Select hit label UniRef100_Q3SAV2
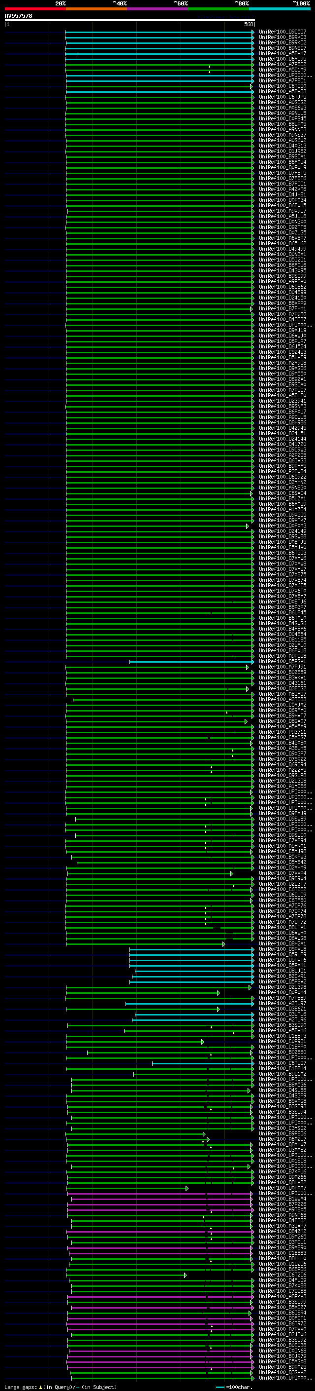 pyautogui.click(x=283, y=1373)
